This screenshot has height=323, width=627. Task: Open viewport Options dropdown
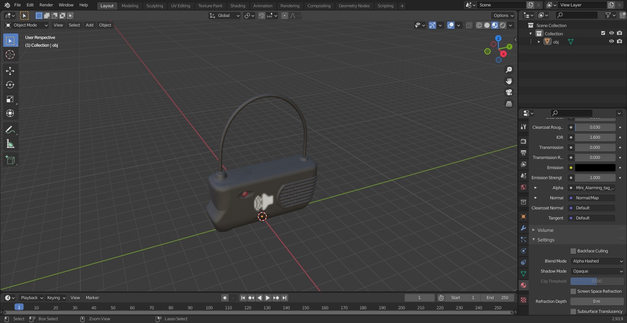[x=504, y=16]
